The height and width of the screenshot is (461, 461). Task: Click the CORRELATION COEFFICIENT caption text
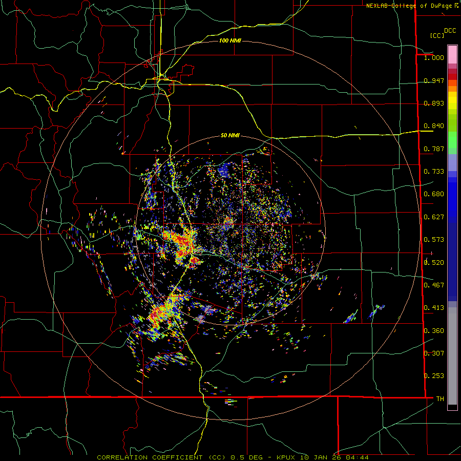pos(161,457)
